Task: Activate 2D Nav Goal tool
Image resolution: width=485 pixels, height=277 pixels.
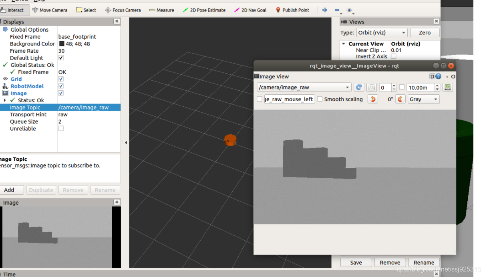Action: click(x=250, y=10)
